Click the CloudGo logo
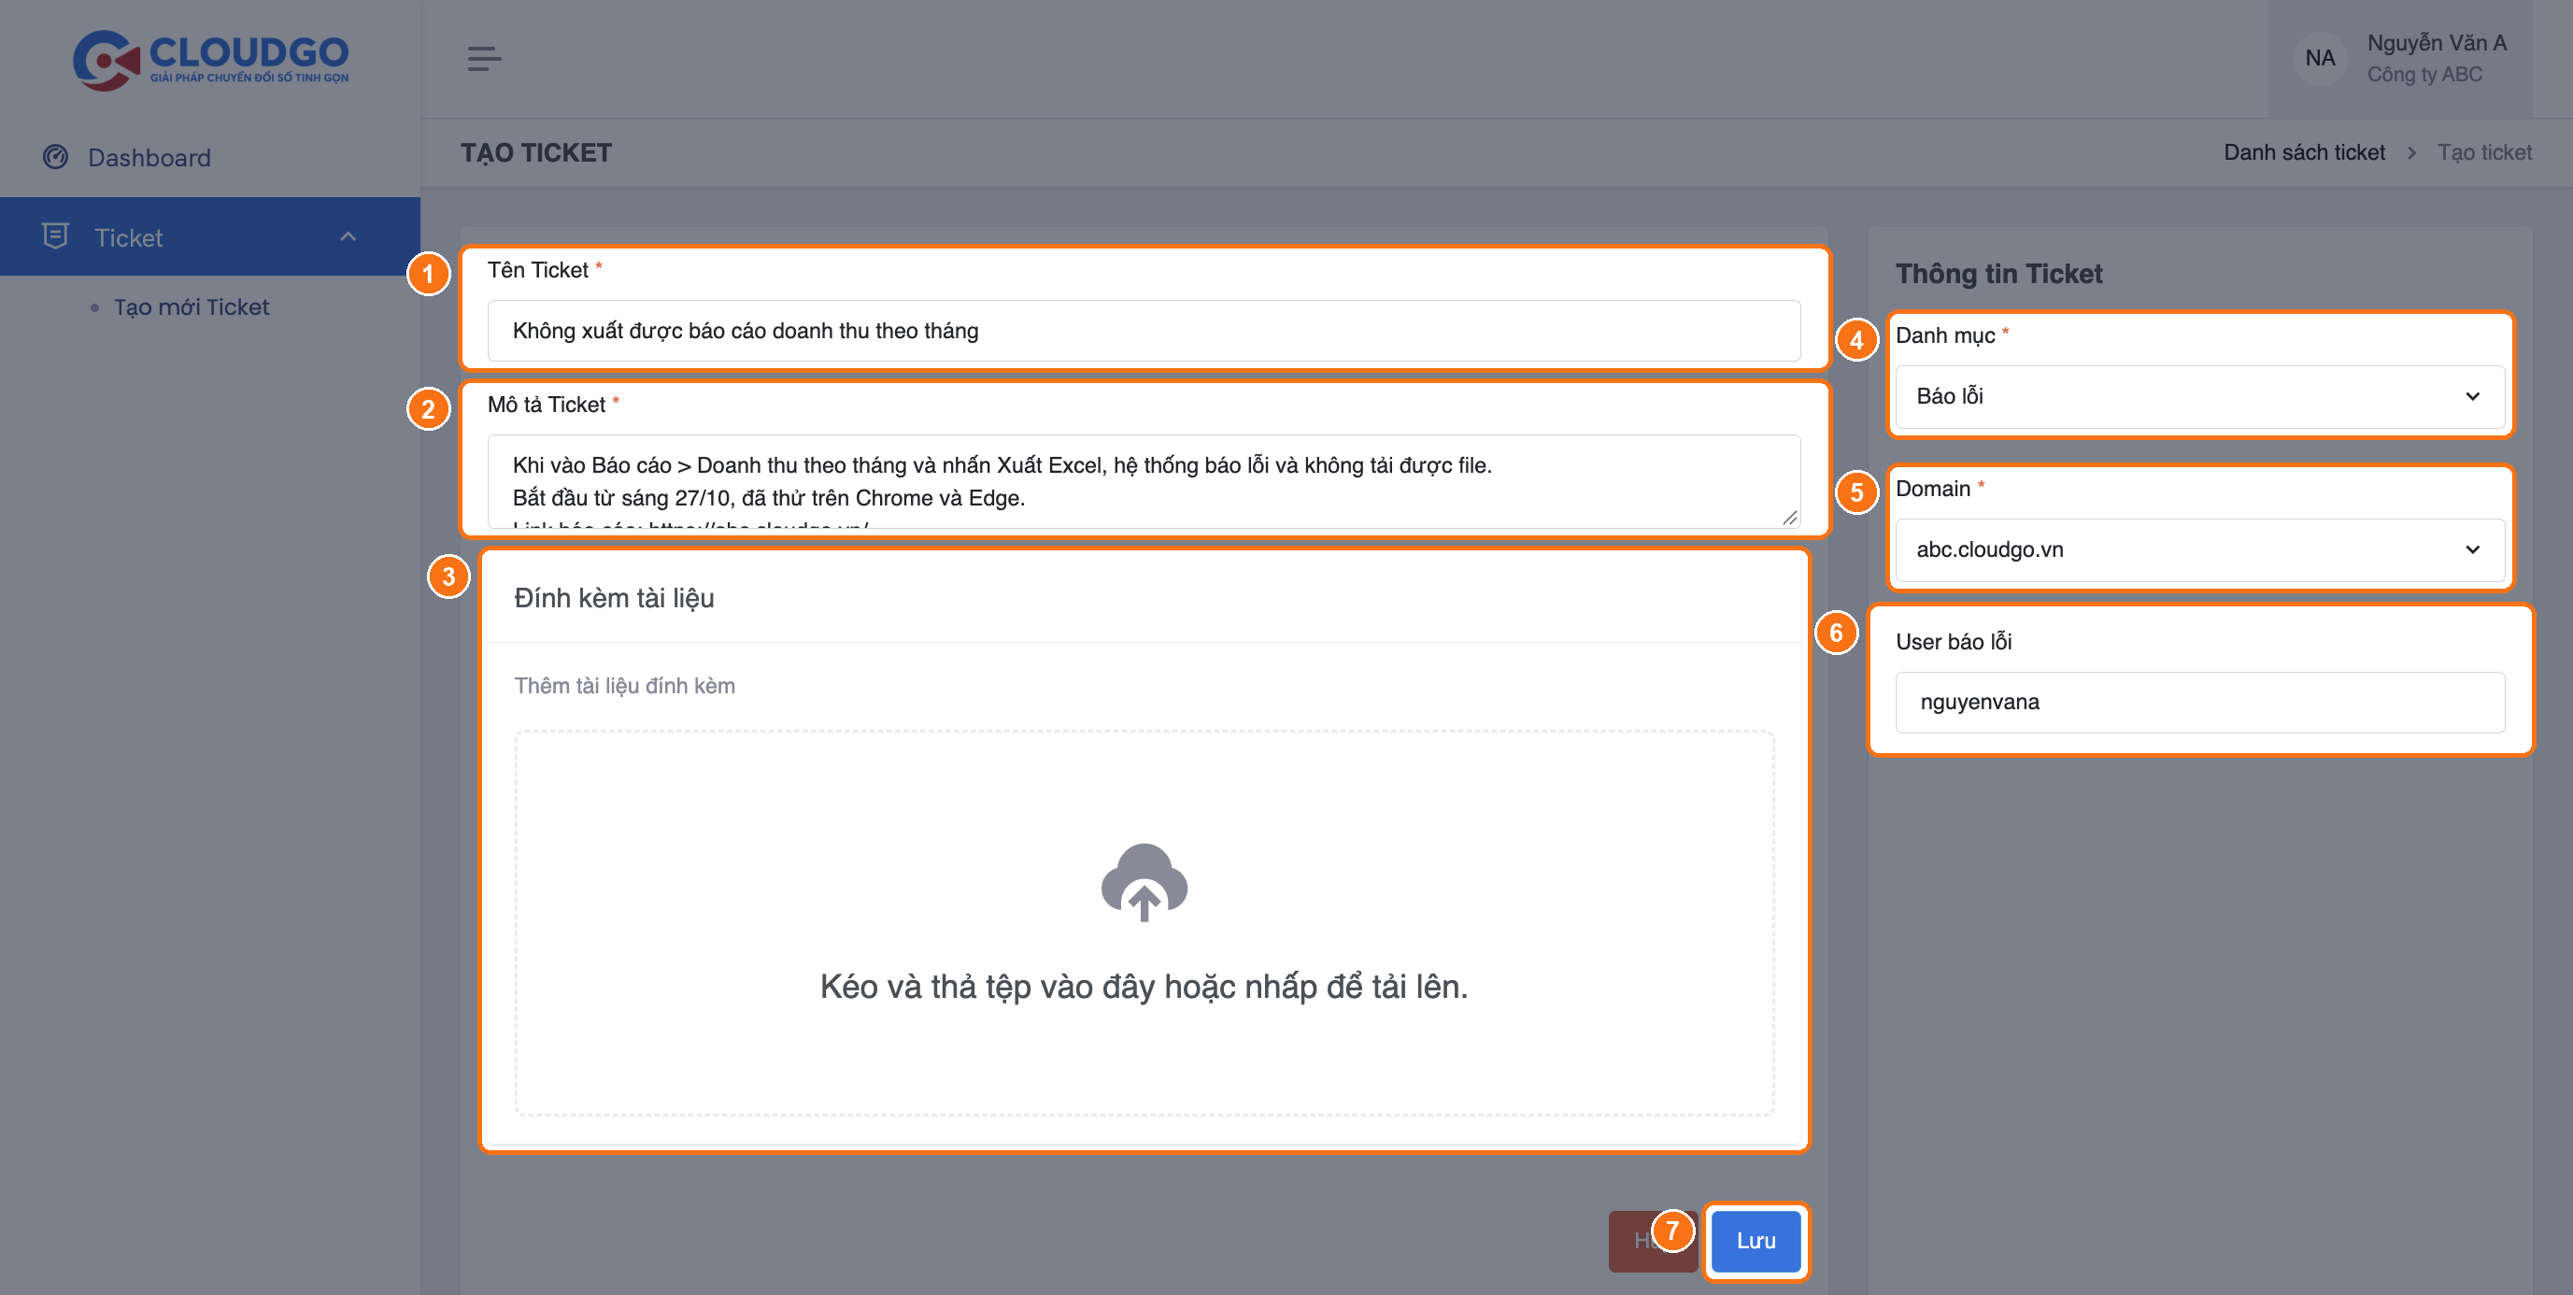Screen dimensions: 2573x1295 click(x=211, y=60)
